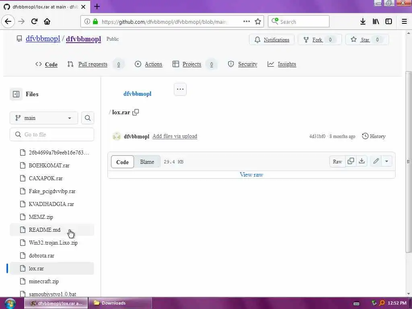Select lox.rar in the file tree

point(52,268)
